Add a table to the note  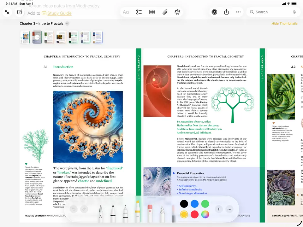click(152, 12)
